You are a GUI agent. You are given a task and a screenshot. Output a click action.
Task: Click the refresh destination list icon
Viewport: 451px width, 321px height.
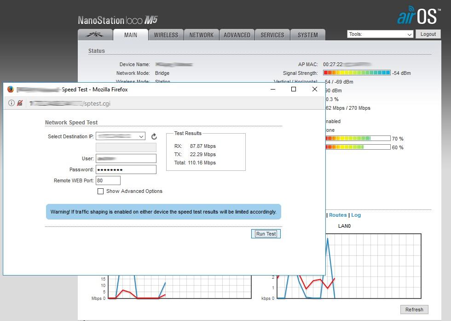(x=154, y=136)
